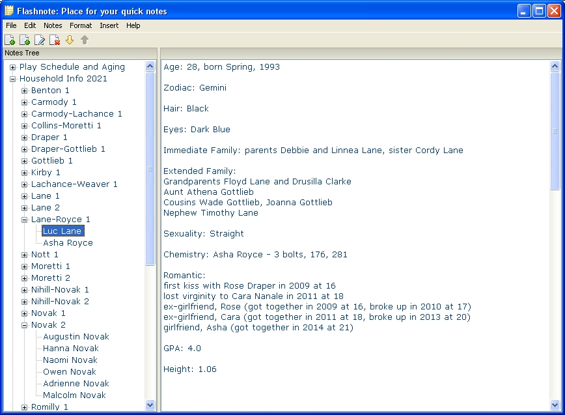Click the delete note red X icon
The width and height of the screenshot is (565, 415).
point(55,40)
